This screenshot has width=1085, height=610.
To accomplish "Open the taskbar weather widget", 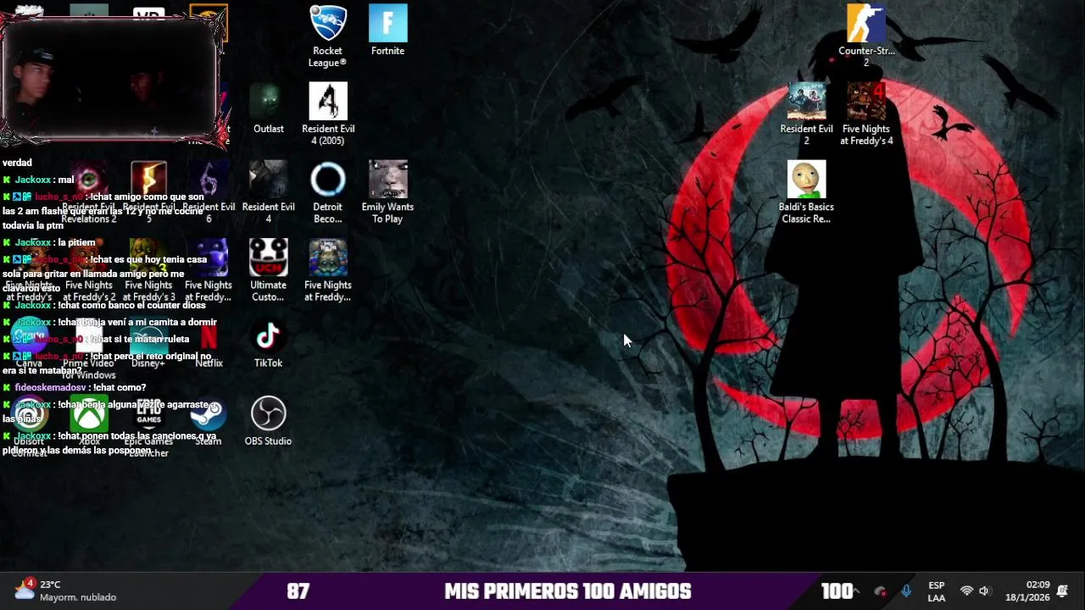I will (65, 591).
